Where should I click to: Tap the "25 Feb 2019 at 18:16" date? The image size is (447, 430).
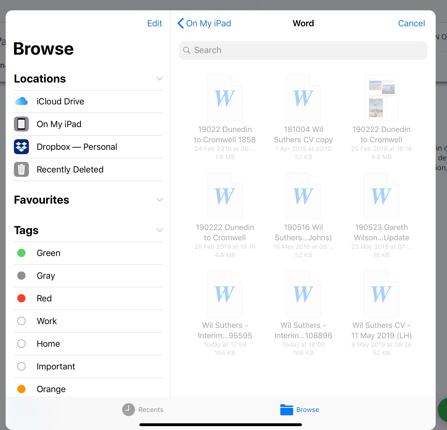(x=382, y=149)
